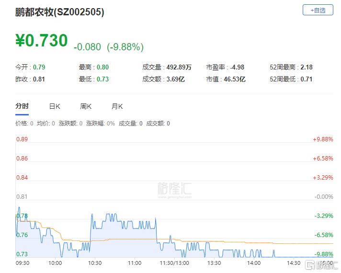The width and height of the screenshot is (341, 273).
Task: Click the 昨收 value 0.81
Action: tap(39, 79)
